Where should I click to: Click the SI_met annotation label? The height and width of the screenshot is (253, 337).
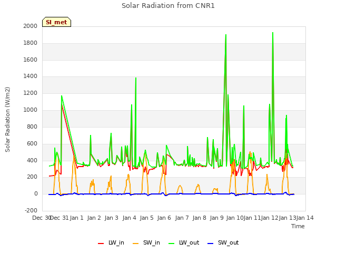click(x=56, y=22)
